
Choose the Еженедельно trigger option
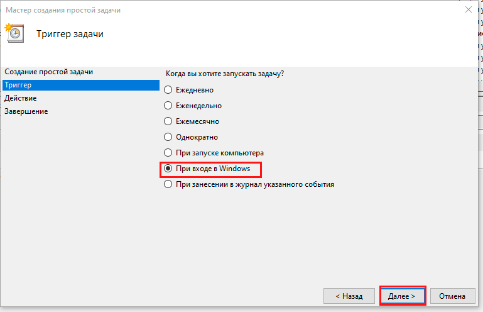click(168, 106)
